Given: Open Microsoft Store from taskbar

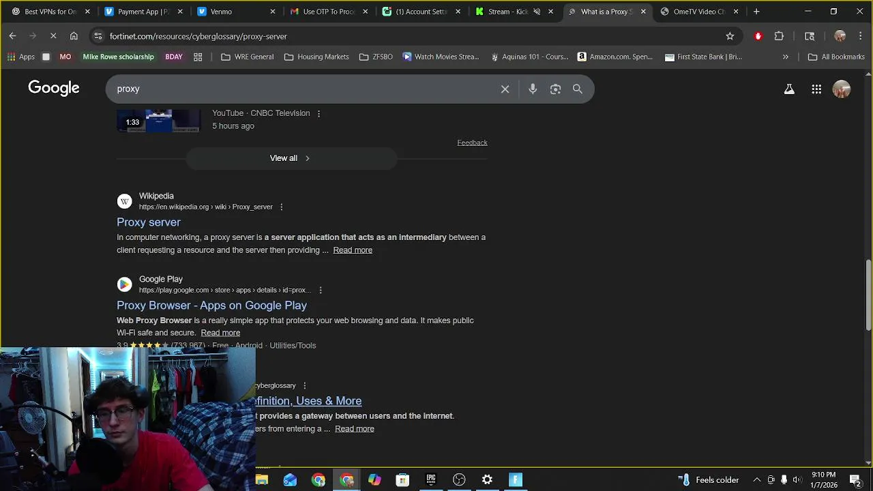Looking at the screenshot, I should click(402, 480).
